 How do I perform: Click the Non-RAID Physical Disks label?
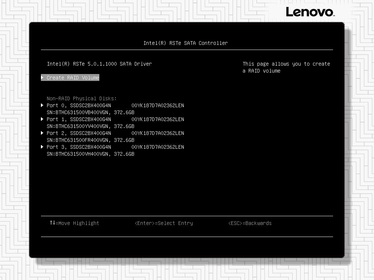click(81, 98)
